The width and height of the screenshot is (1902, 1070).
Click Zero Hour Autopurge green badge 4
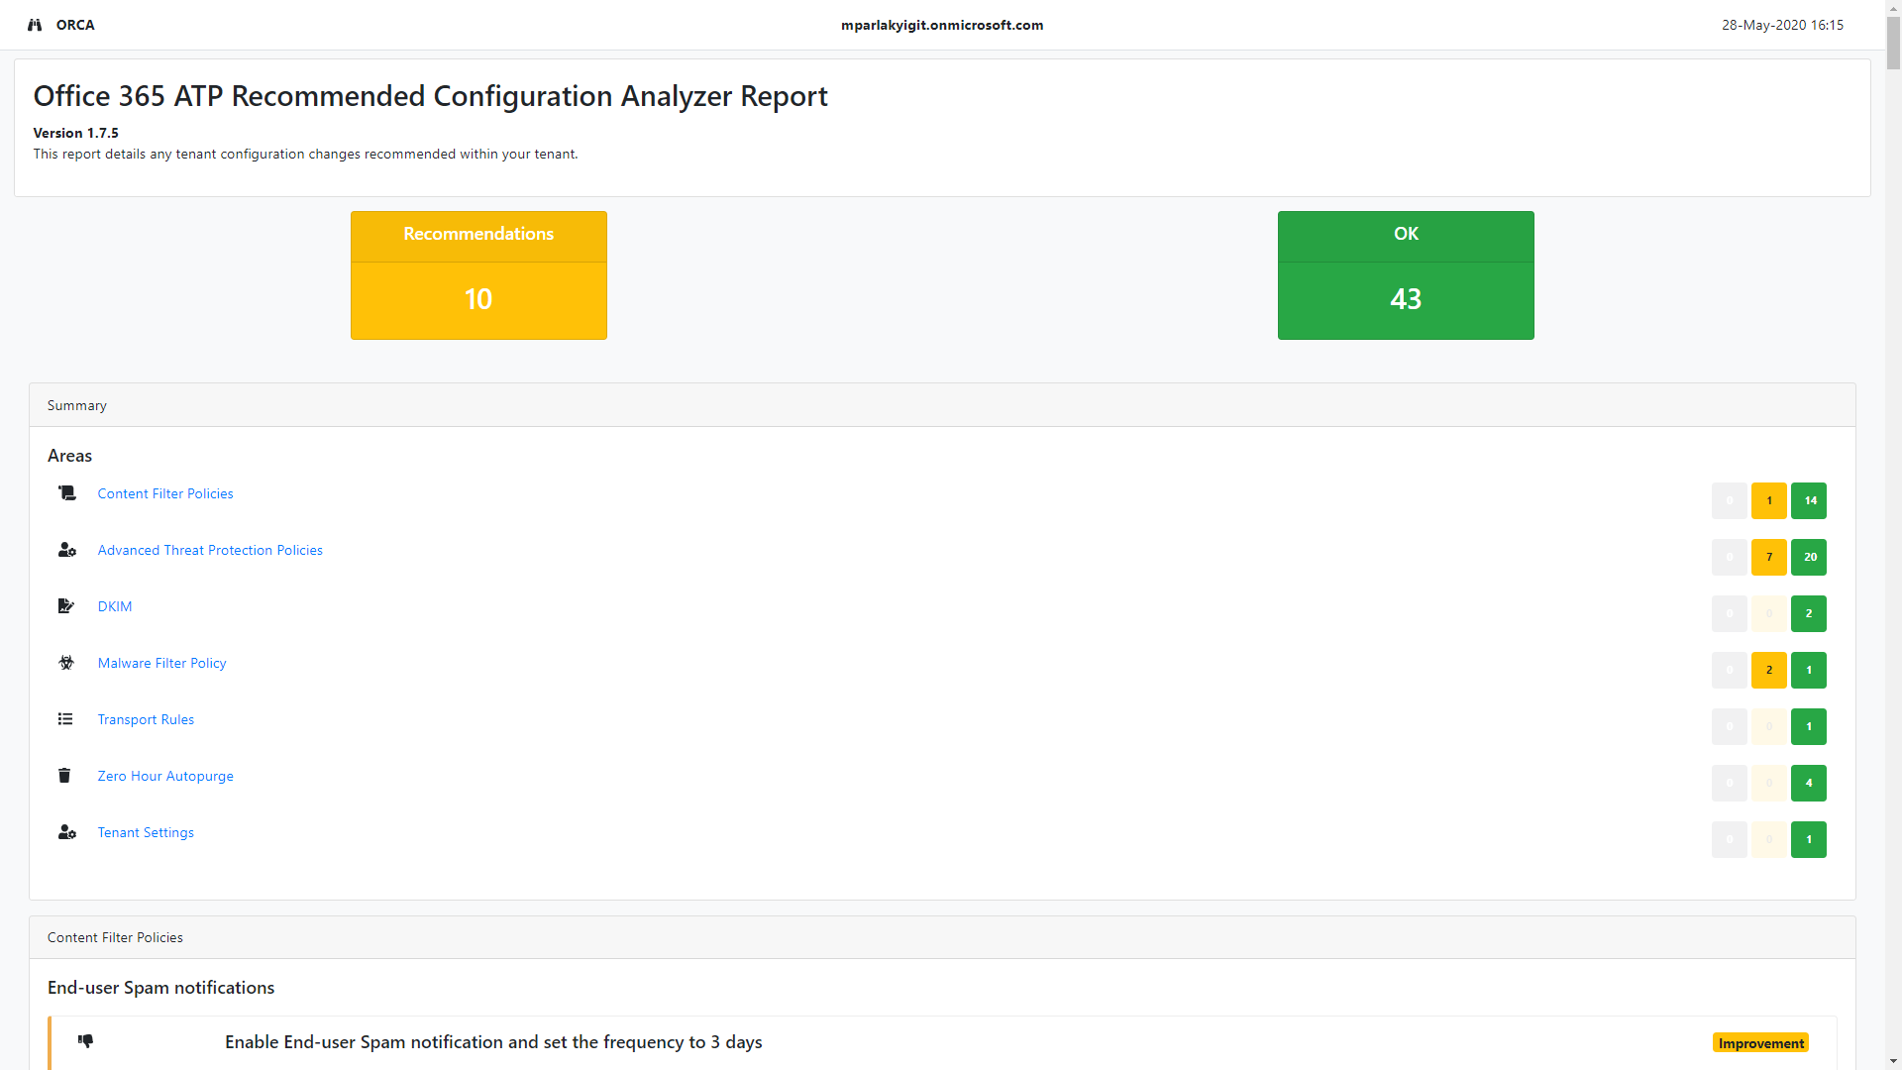[x=1809, y=783]
